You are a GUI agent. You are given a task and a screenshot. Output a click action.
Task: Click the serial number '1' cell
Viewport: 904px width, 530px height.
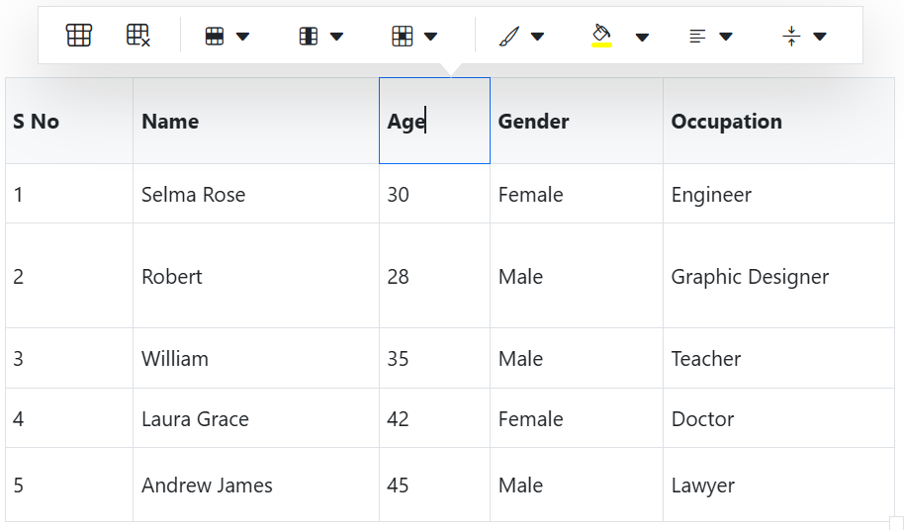[x=69, y=194]
